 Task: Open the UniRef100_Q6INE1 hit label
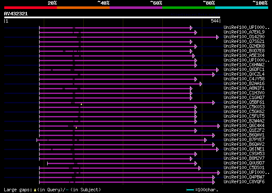click(x=244, y=149)
